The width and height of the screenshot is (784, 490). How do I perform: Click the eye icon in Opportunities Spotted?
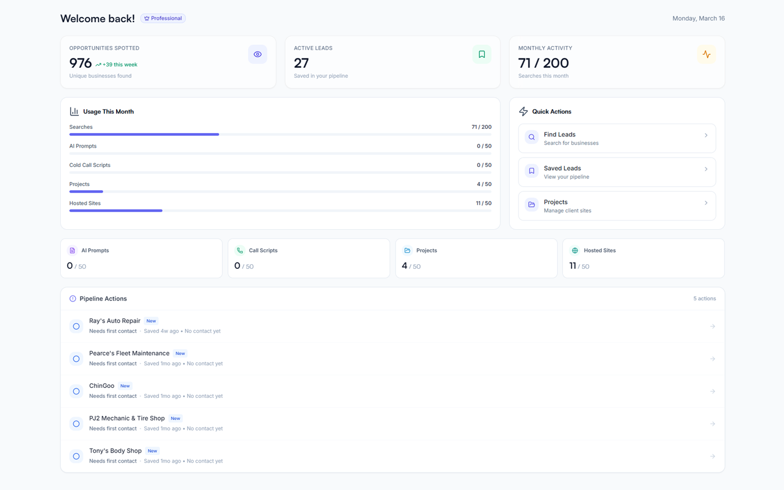coord(257,54)
